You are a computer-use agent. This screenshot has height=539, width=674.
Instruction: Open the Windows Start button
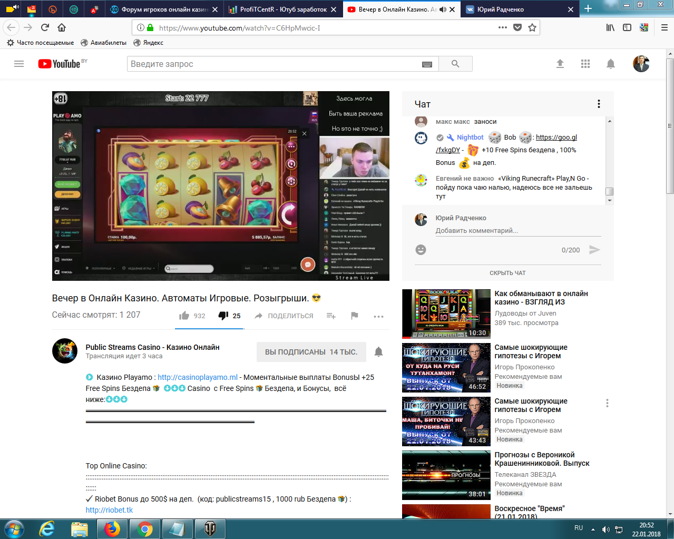coord(13,528)
